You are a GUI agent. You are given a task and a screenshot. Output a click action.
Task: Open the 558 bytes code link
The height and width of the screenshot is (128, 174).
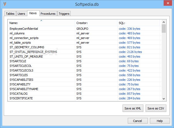pos(129,75)
